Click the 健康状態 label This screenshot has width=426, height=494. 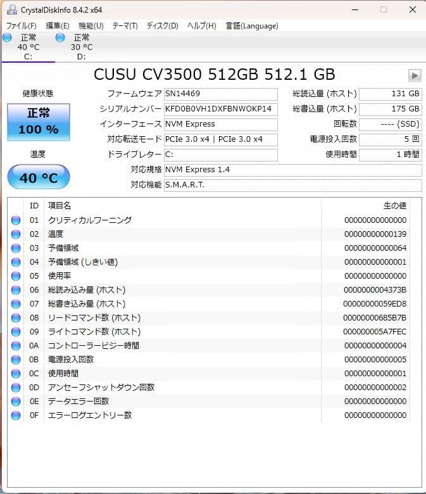(38, 94)
